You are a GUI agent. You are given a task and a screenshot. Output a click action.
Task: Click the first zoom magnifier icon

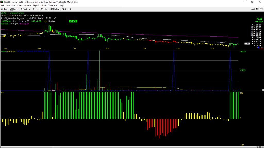tap(47, 18)
